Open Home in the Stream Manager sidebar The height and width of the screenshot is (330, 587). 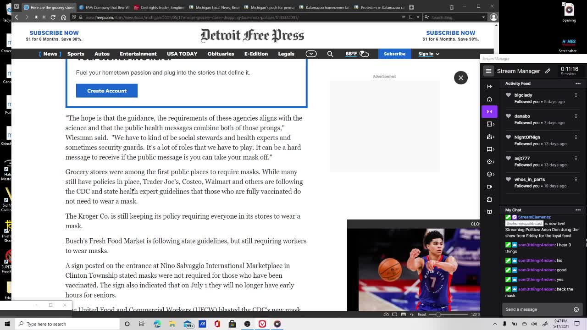[489, 99]
